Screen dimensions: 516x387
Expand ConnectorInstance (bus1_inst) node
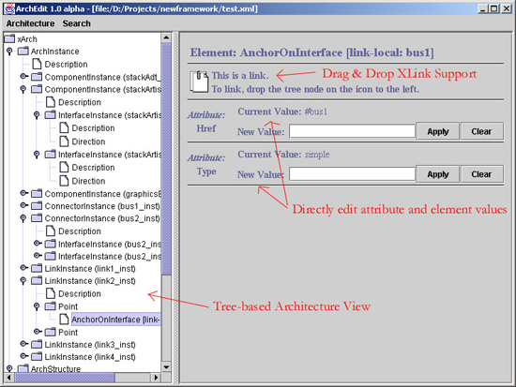click(x=23, y=205)
